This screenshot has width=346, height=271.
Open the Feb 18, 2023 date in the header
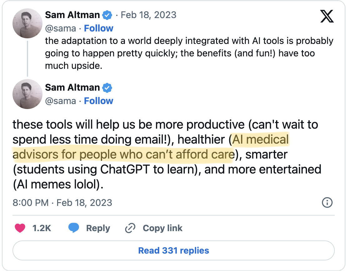[148, 15]
